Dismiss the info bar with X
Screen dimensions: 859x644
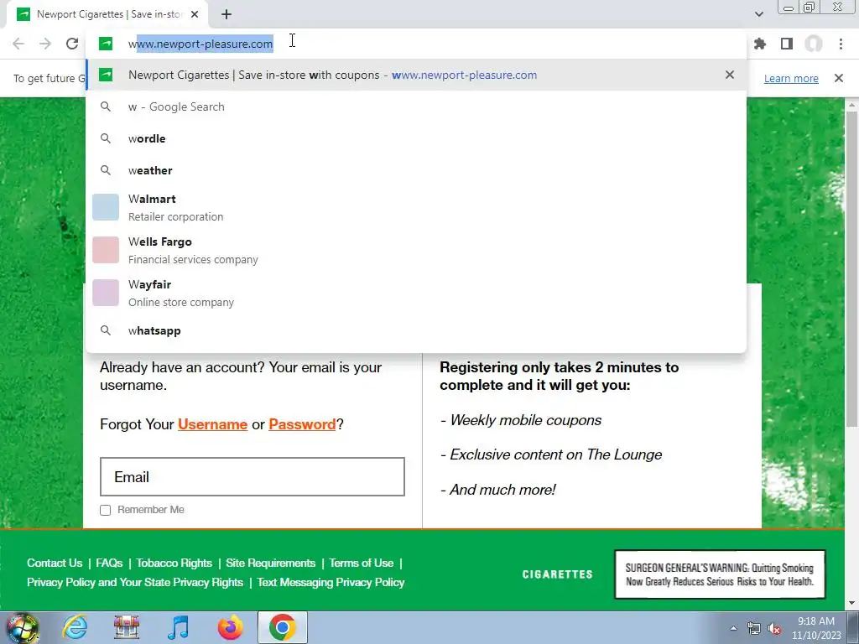[x=839, y=78]
